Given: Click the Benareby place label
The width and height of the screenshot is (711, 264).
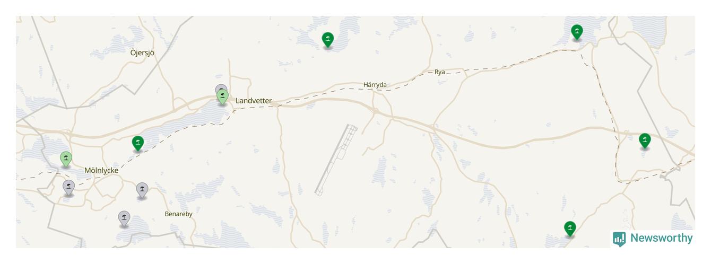Looking at the screenshot, I should tap(178, 214).
